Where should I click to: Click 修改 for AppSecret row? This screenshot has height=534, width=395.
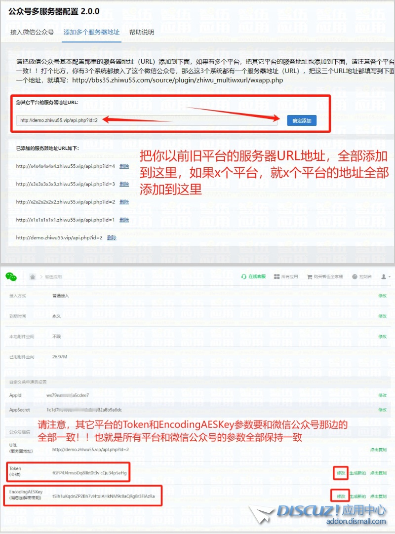coord(382,410)
